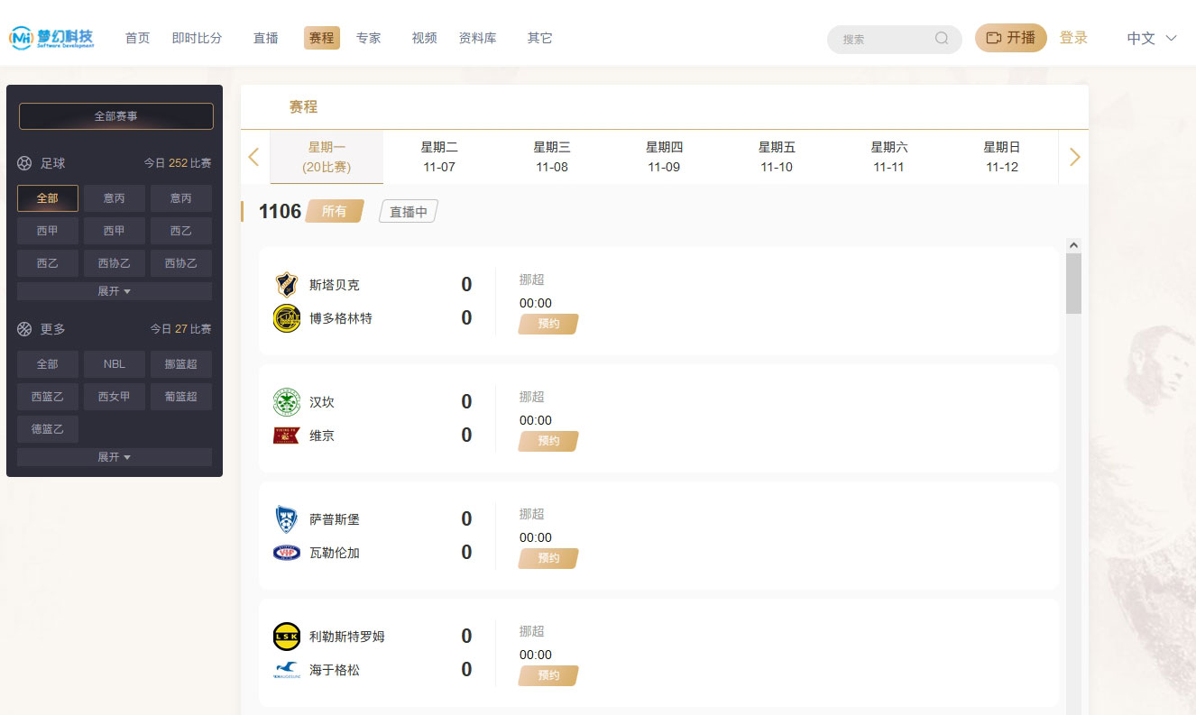The image size is (1196, 715).
Task: Click the match list scrollbar thumb
Action: [x=1073, y=283]
